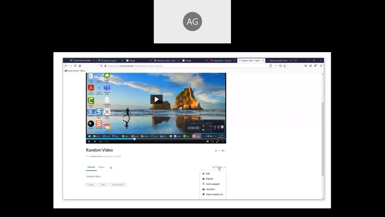Mute the video using the speaker icon
Image resolution: width=385 pixels, height=217 pixels.
point(95,142)
